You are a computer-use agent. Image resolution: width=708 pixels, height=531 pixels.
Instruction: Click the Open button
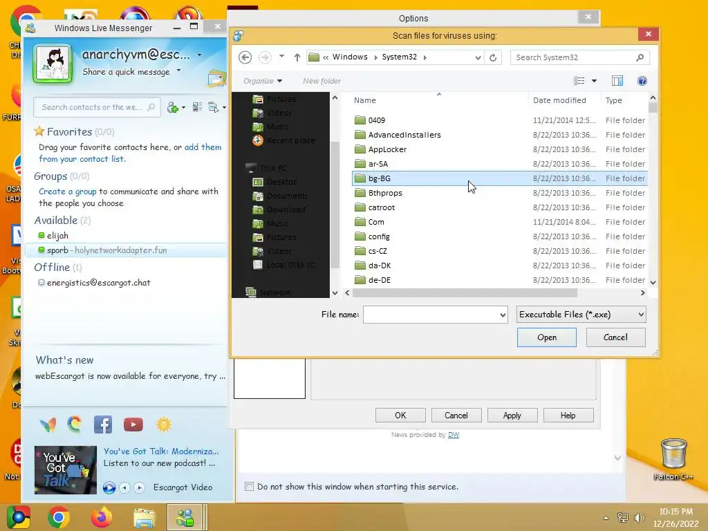coord(547,337)
